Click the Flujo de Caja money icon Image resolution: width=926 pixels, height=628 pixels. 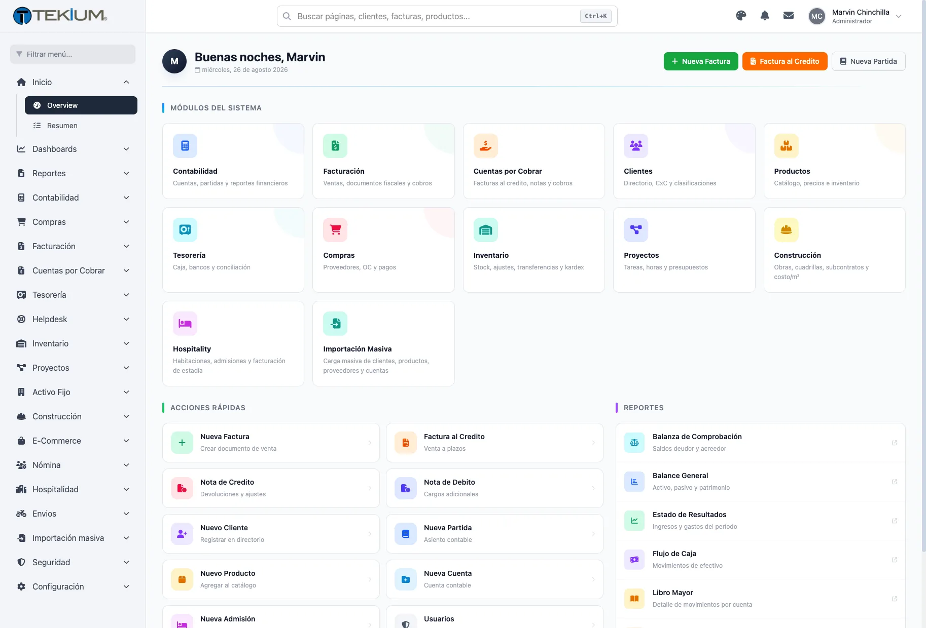click(x=634, y=560)
